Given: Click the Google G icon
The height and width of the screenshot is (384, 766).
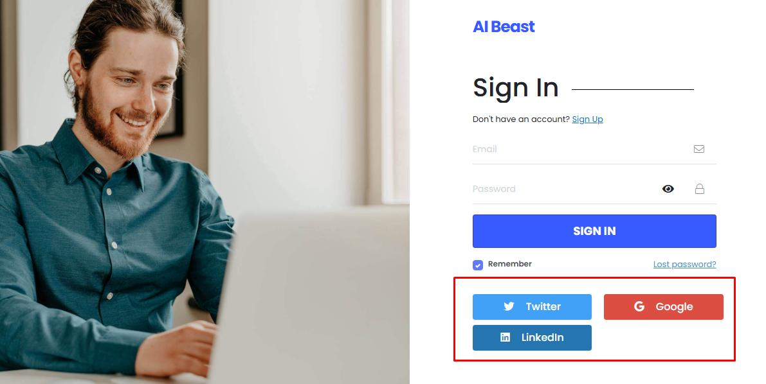Looking at the screenshot, I should pos(639,306).
